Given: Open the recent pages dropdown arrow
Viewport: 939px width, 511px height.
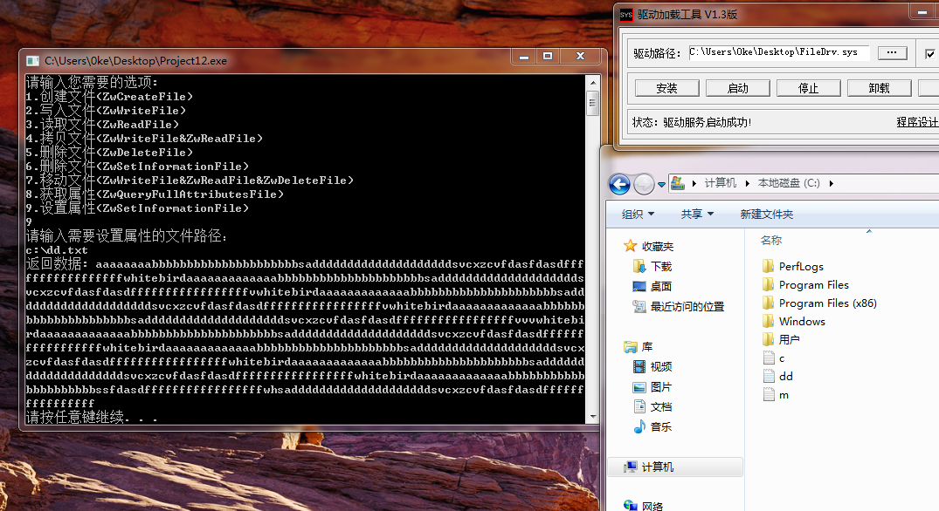Looking at the screenshot, I should tap(661, 185).
